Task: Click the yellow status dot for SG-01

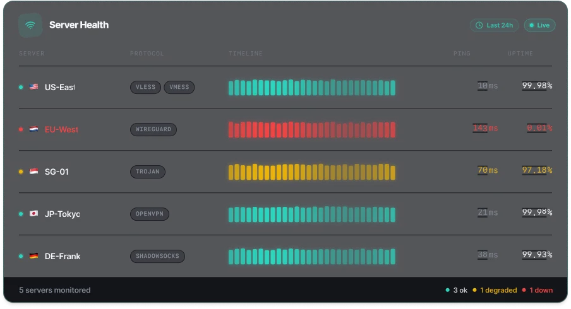Action: pyautogui.click(x=21, y=172)
